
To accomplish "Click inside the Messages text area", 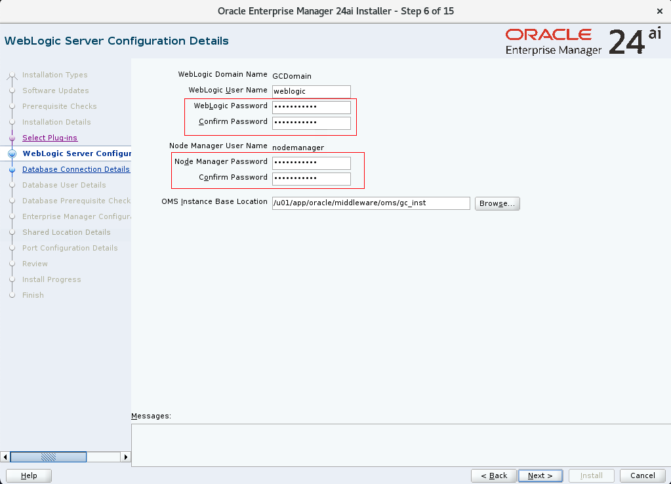I will pos(401,445).
